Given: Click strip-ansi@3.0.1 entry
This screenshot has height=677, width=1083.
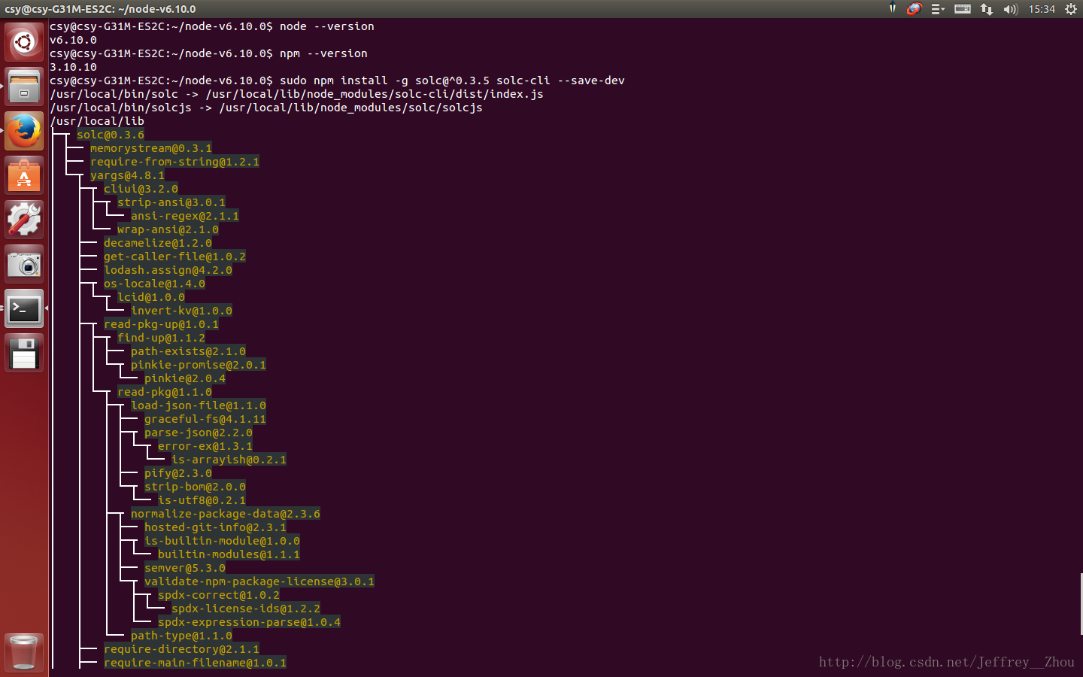Looking at the screenshot, I should pyautogui.click(x=171, y=202).
